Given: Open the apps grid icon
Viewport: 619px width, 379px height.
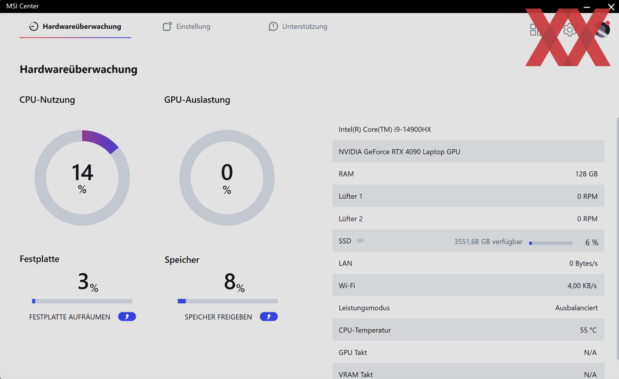Looking at the screenshot, I should 536,30.
